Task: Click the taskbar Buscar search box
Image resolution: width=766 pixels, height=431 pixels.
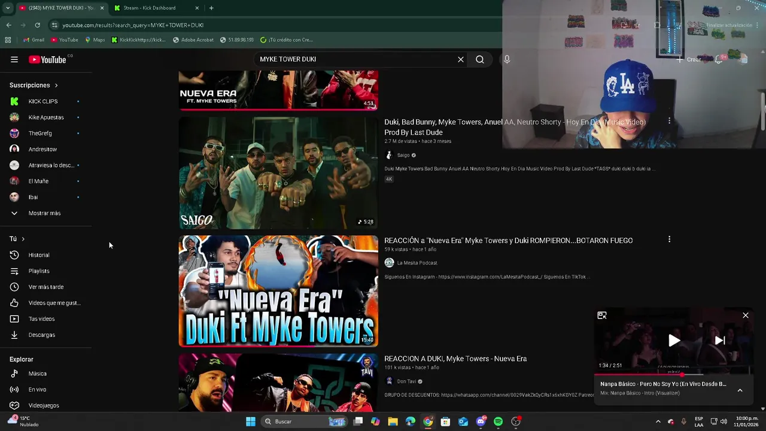Action: (x=304, y=421)
